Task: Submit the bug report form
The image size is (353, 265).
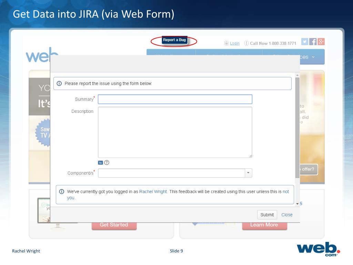Action: point(267,215)
